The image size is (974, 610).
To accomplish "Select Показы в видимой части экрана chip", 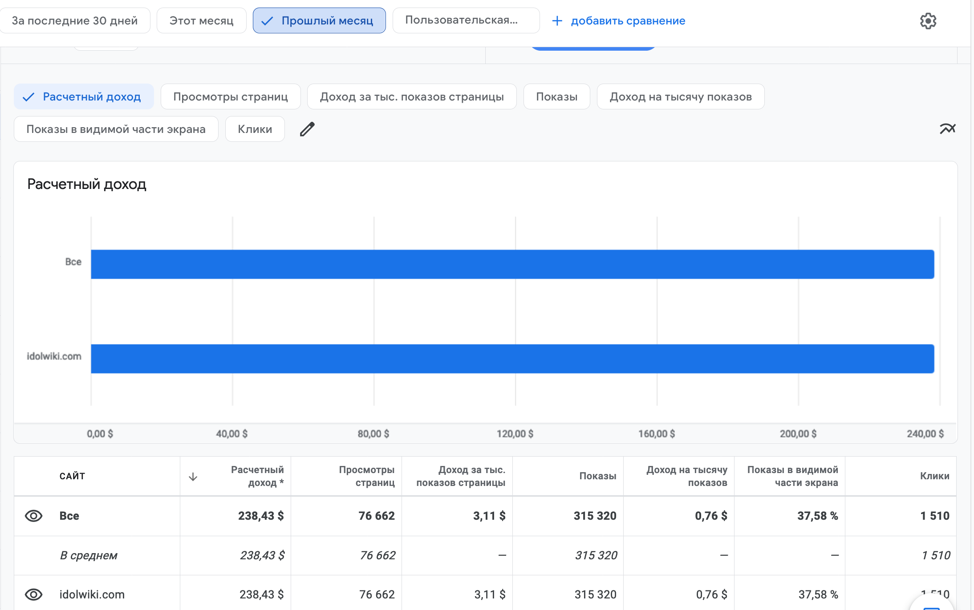I will point(116,129).
